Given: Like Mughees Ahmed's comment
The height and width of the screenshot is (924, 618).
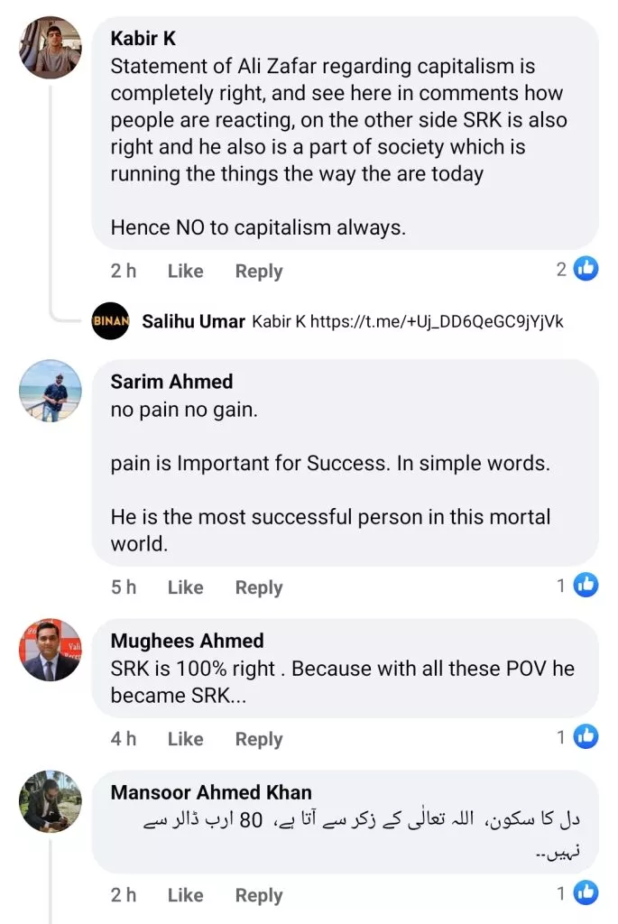Looking at the screenshot, I should click(185, 739).
